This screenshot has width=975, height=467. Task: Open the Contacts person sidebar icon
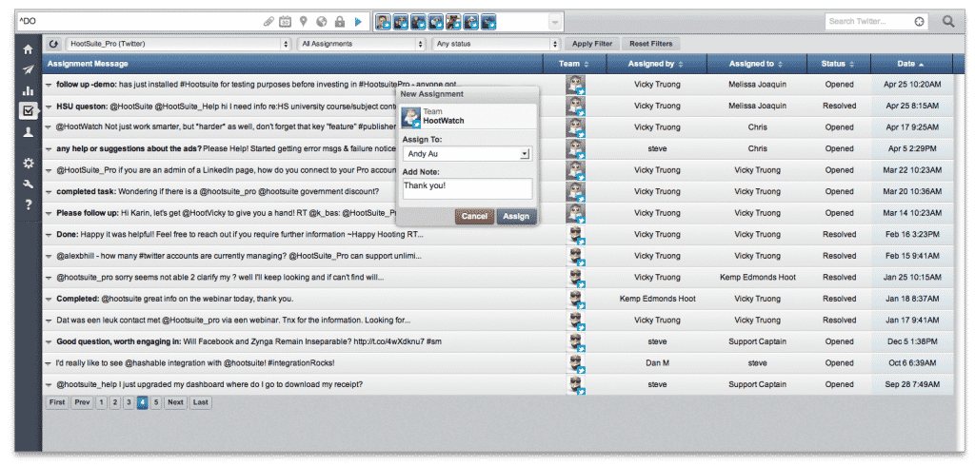pos(28,131)
